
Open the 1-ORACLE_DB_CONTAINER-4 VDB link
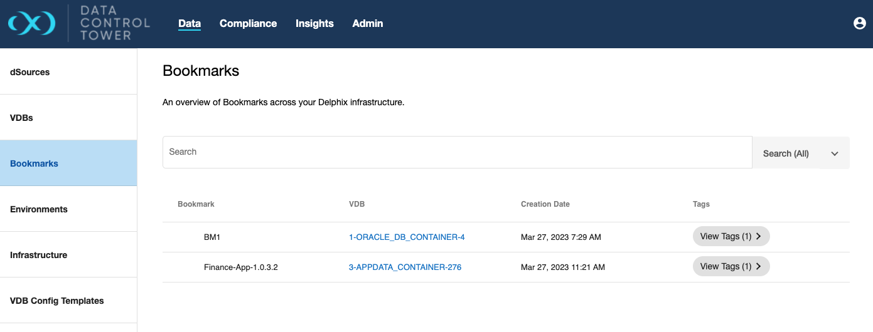click(407, 237)
